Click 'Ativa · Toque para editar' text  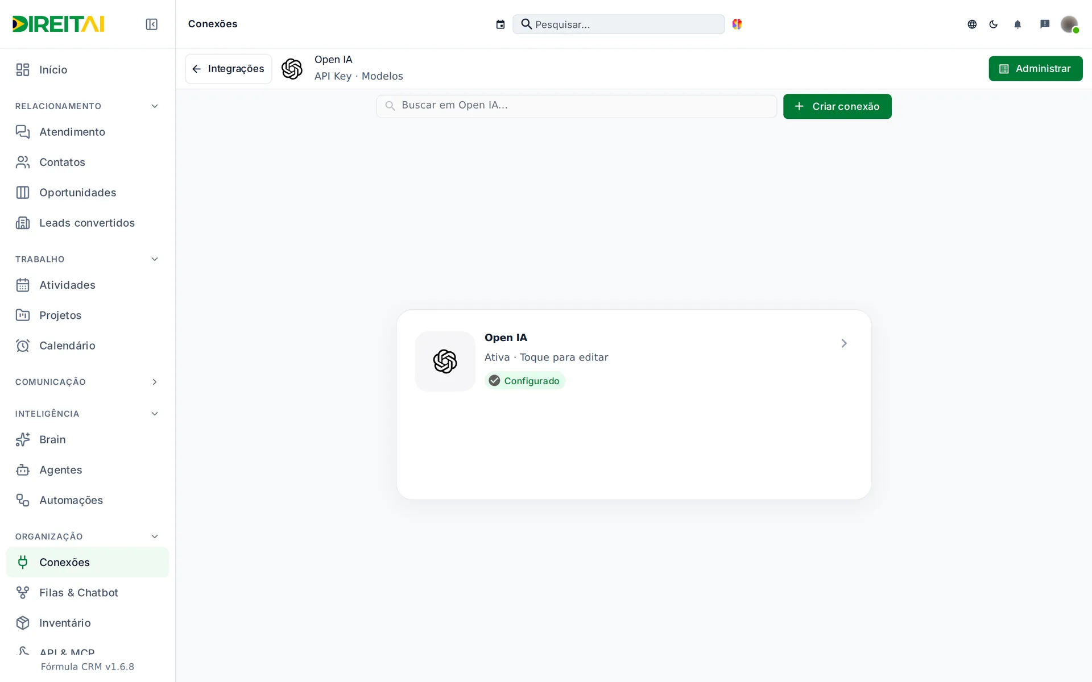[x=547, y=357]
